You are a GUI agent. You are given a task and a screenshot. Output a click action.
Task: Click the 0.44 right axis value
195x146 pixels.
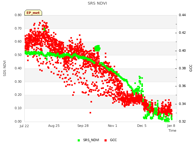pyautogui.click(x=182, y=15)
